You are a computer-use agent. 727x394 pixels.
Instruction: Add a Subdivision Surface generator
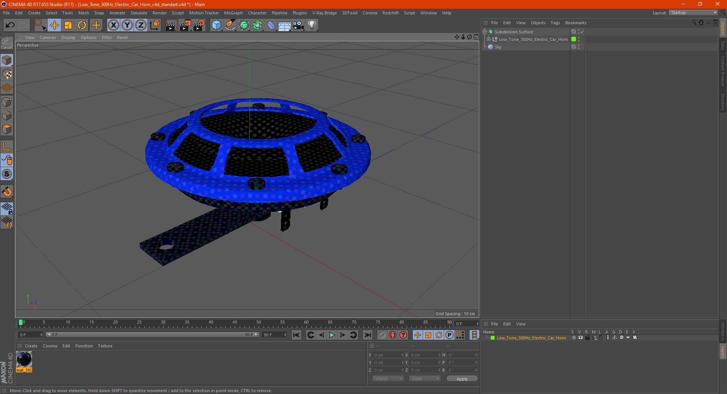pos(244,25)
